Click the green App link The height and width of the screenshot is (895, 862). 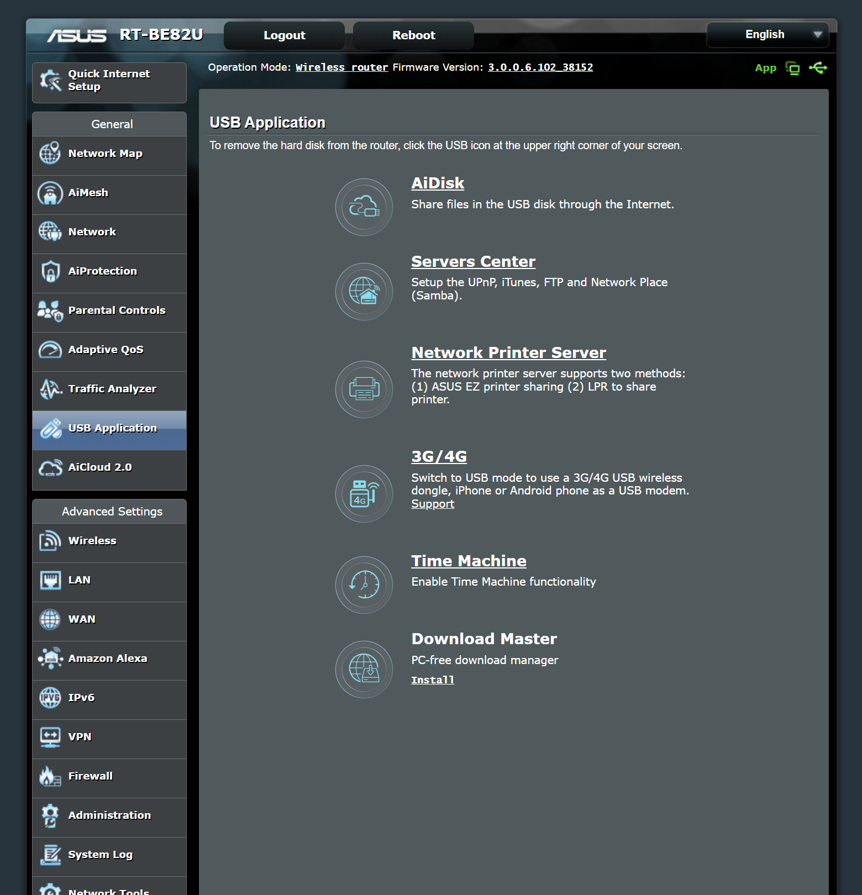click(x=766, y=68)
